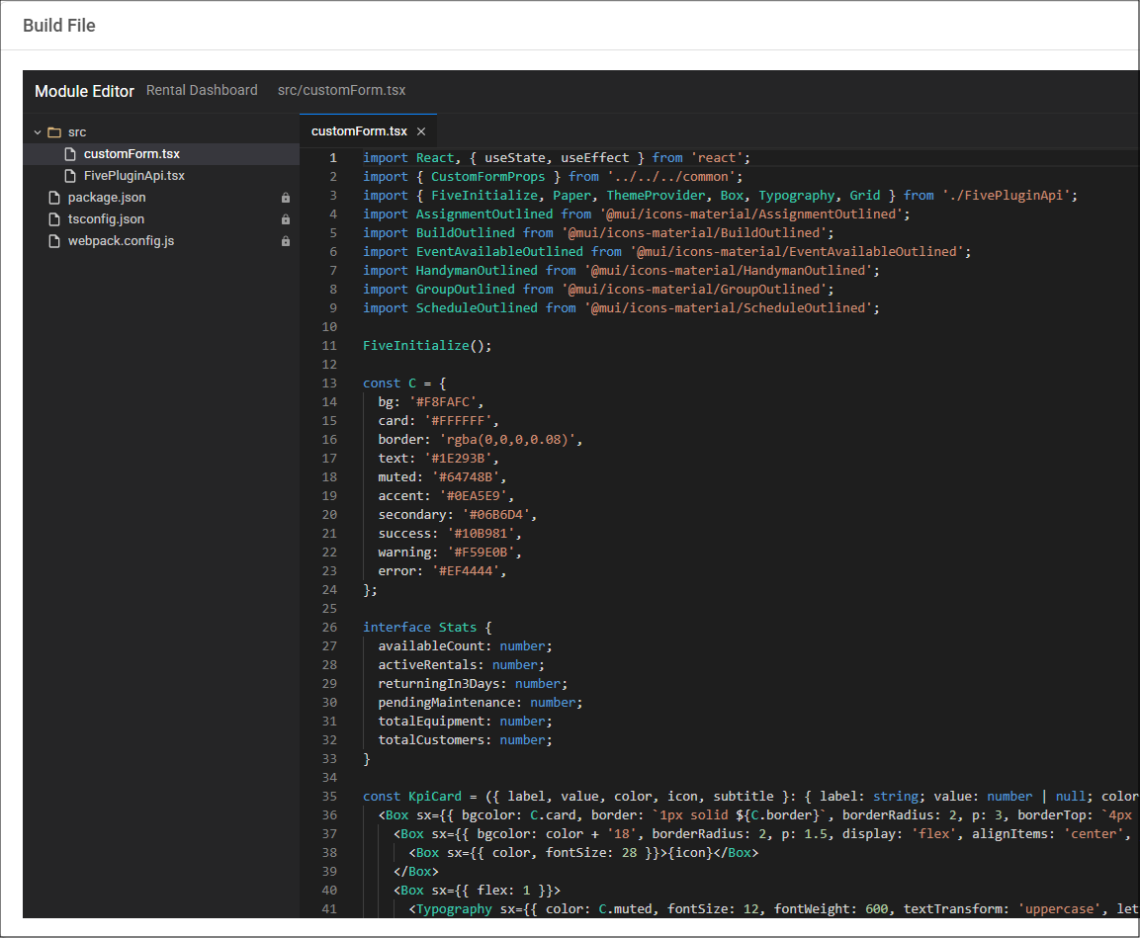The height and width of the screenshot is (938, 1140).
Task: Click HandymanOutlined import identifier
Action: point(477,271)
